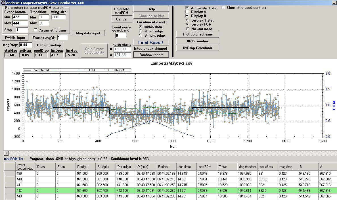Select the table row with 440 rdgs
The height and width of the screenshot is (200, 337).
point(171,179)
